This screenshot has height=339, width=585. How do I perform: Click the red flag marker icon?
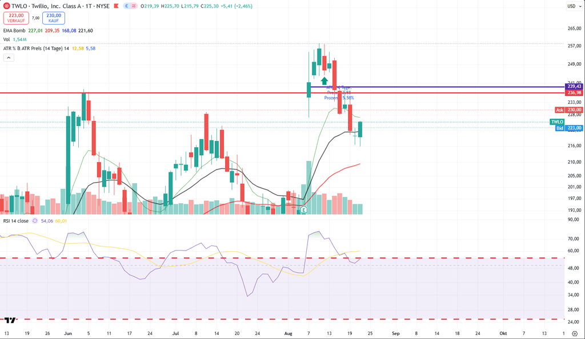click(x=117, y=6)
